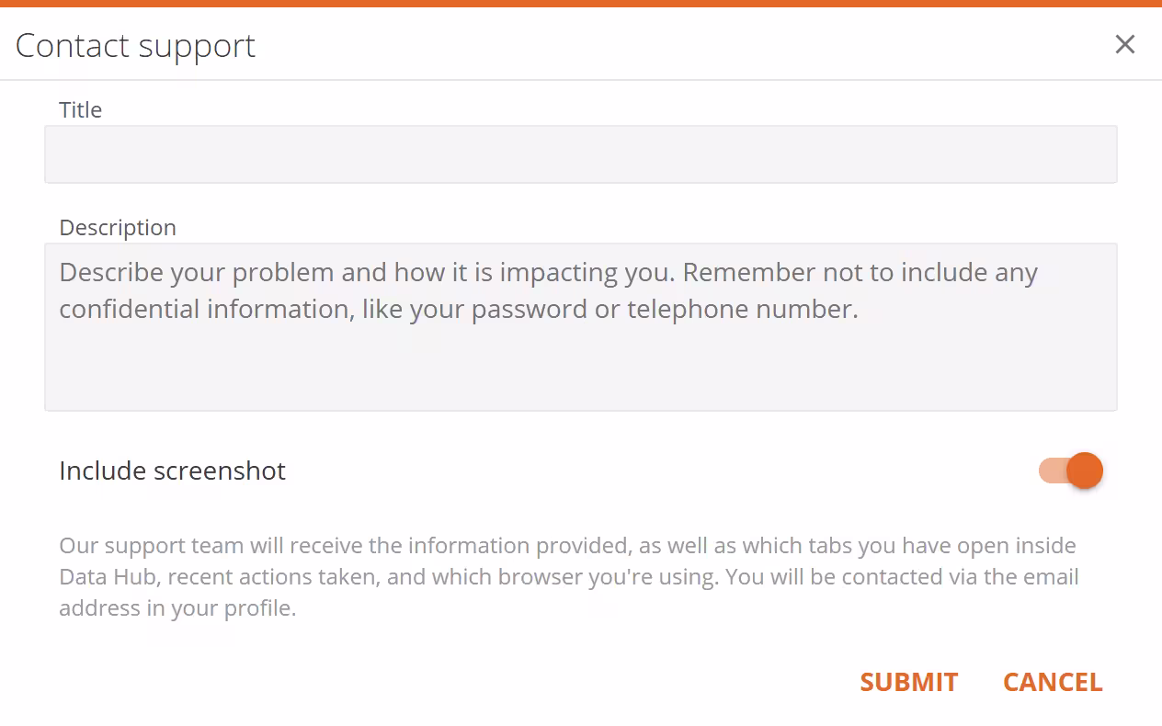The image size is (1162, 726).
Task: Click inside the Title field
Action: pyautogui.click(x=580, y=153)
